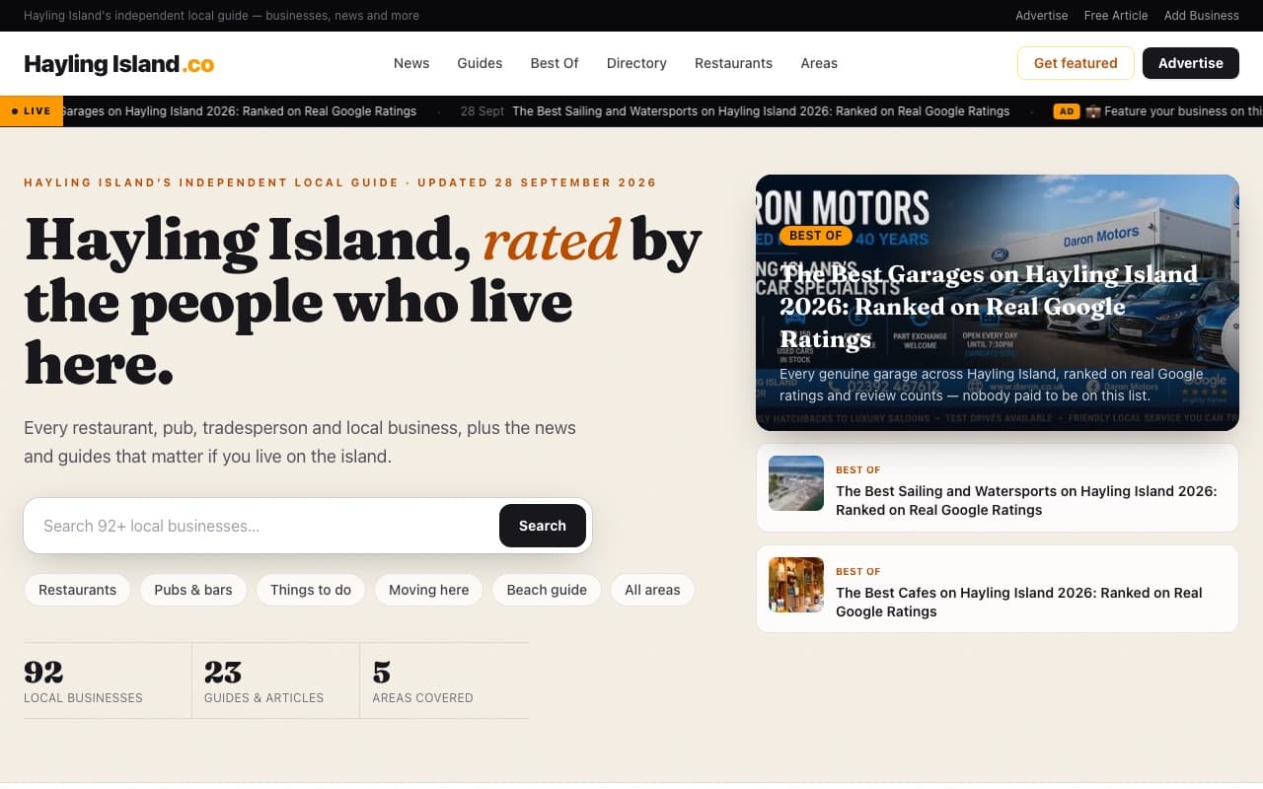The height and width of the screenshot is (789, 1263).
Task: Select the All areas chip
Action: click(652, 590)
